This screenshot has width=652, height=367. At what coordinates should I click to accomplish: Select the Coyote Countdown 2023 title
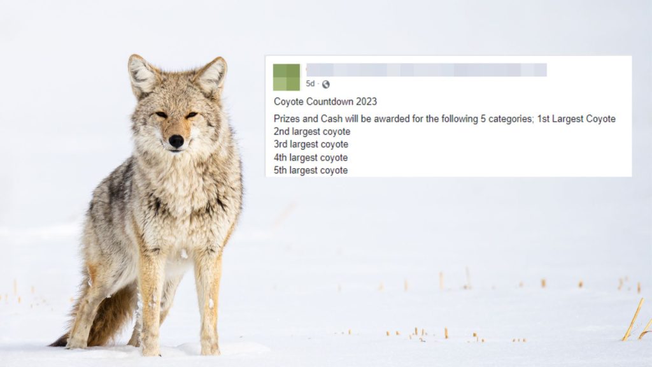click(x=325, y=101)
